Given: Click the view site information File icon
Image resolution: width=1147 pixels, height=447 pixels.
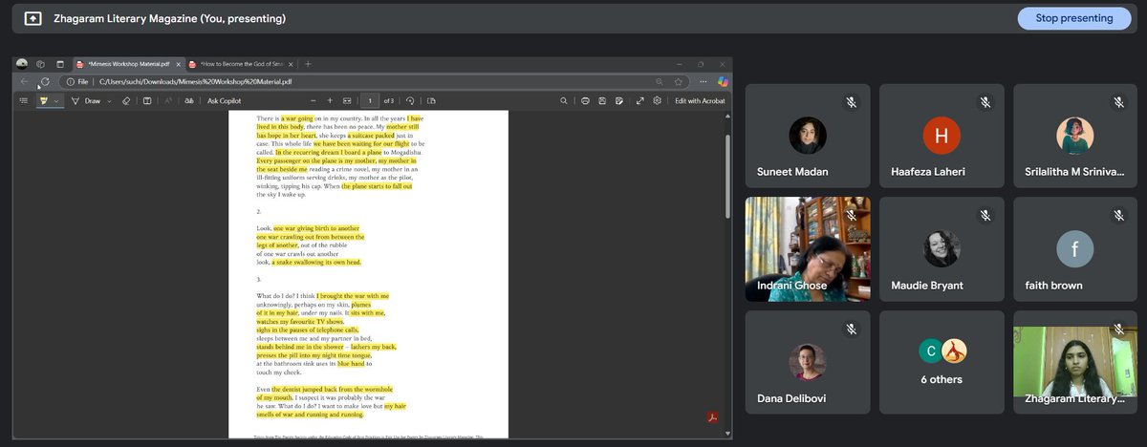Looking at the screenshot, I should click(x=78, y=82).
